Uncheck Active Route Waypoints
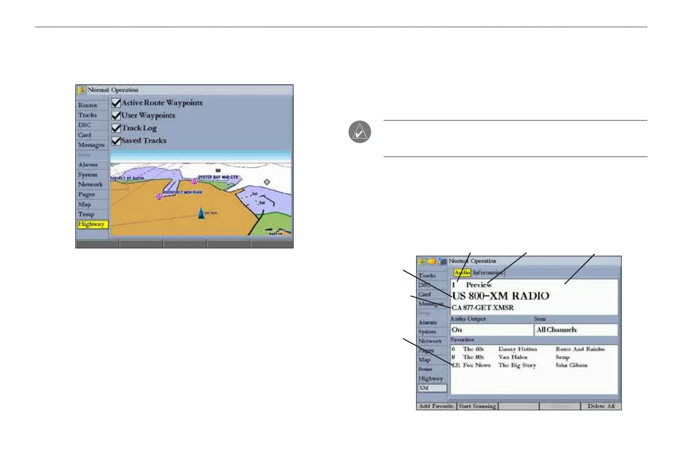The width and height of the screenshot is (700, 455). [x=116, y=103]
